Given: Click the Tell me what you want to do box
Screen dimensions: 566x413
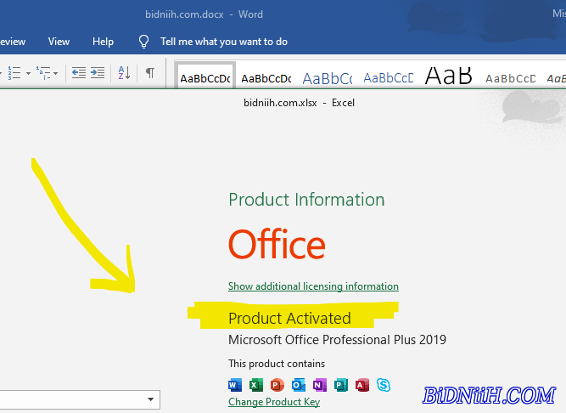Looking at the screenshot, I should coord(224,42).
